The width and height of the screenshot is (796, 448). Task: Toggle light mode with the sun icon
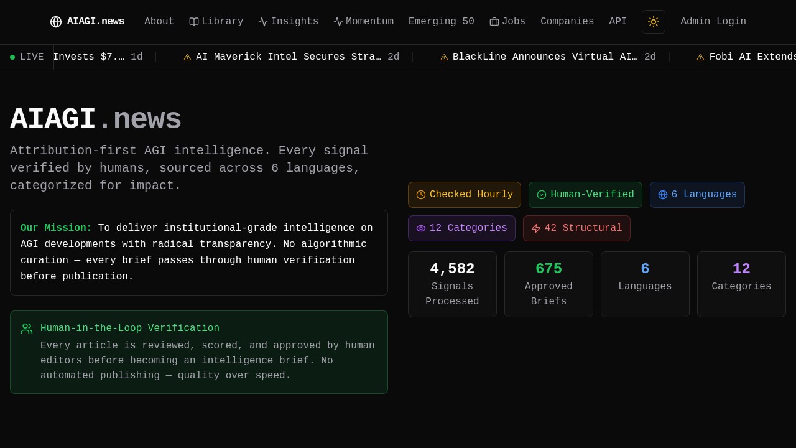653,22
